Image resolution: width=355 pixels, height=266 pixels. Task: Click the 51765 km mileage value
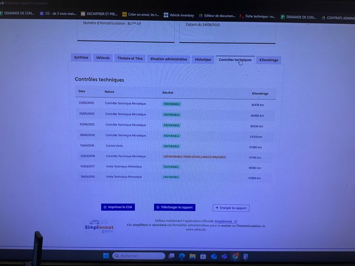click(255, 158)
